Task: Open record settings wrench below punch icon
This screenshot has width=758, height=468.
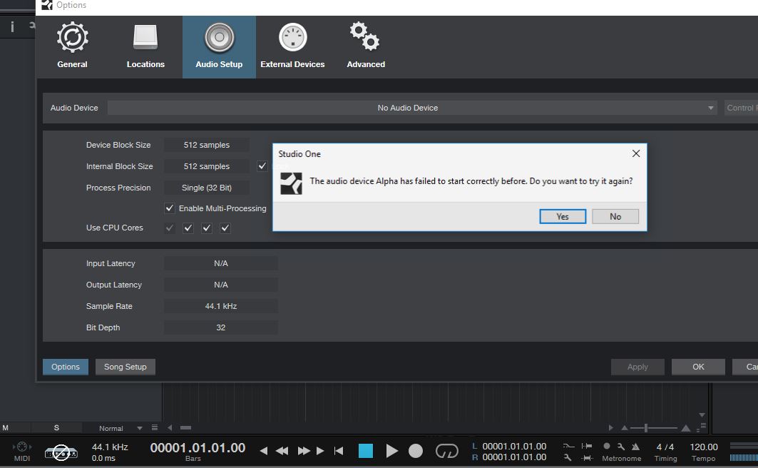Action: [568, 457]
